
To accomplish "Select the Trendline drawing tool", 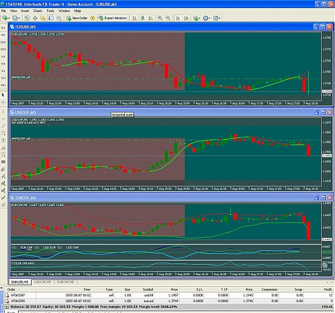I will (x=3, y=126).
